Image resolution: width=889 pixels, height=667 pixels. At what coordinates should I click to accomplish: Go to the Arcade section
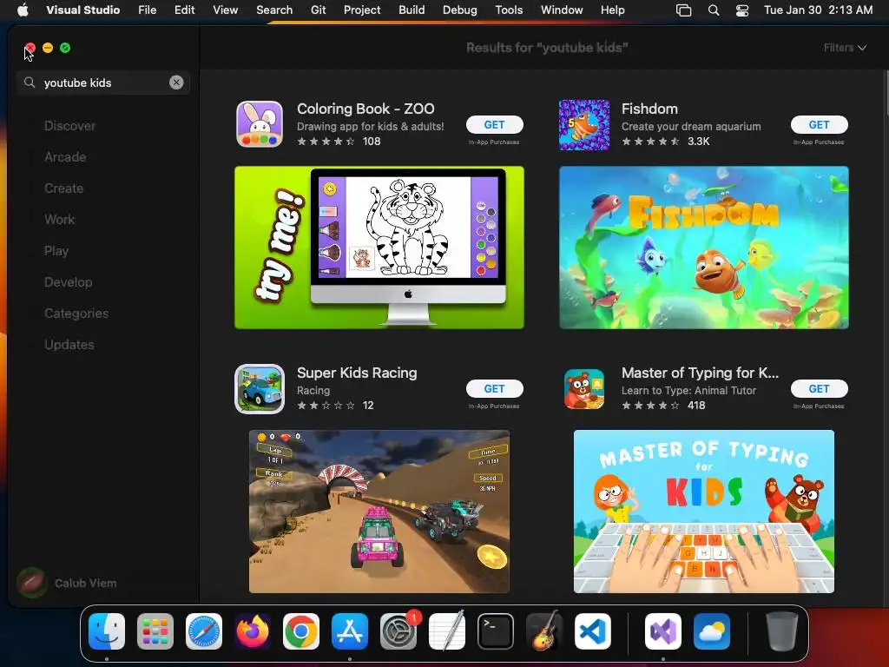pyautogui.click(x=65, y=157)
